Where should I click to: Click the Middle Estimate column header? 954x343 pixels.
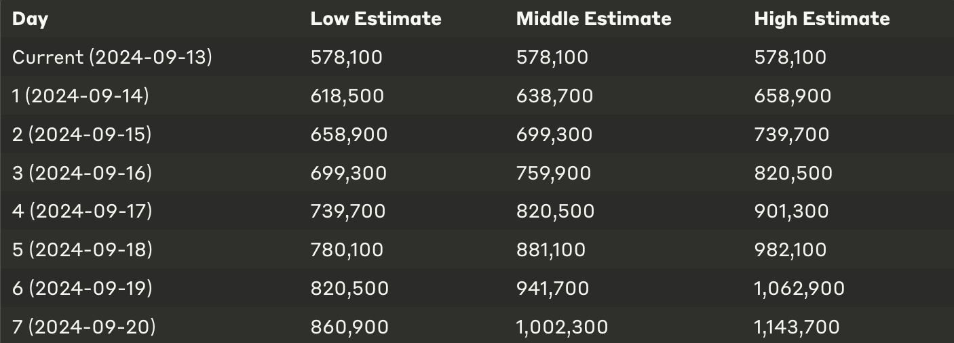click(594, 18)
